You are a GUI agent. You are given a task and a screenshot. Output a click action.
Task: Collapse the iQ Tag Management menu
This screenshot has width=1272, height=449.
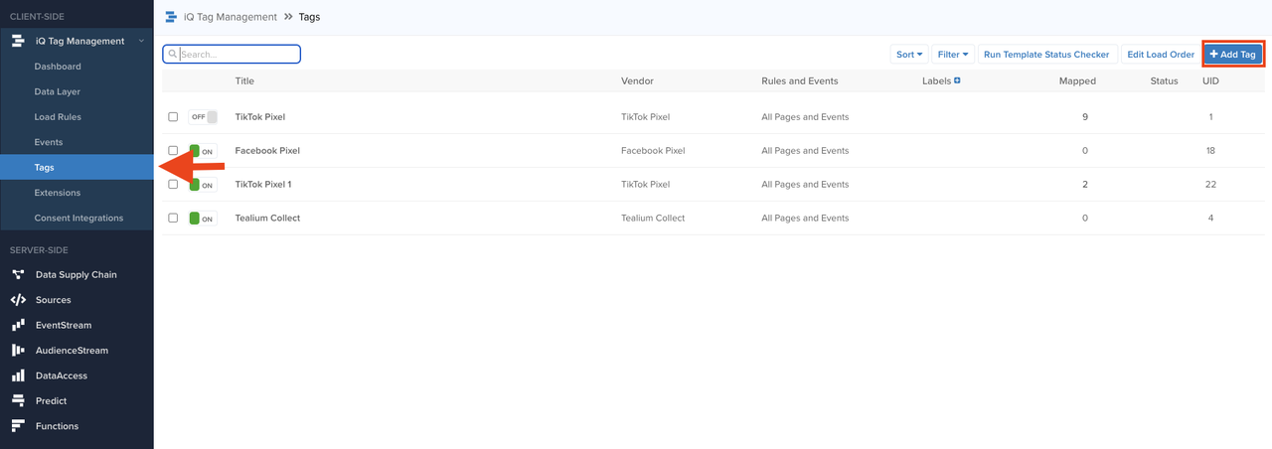click(x=141, y=42)
